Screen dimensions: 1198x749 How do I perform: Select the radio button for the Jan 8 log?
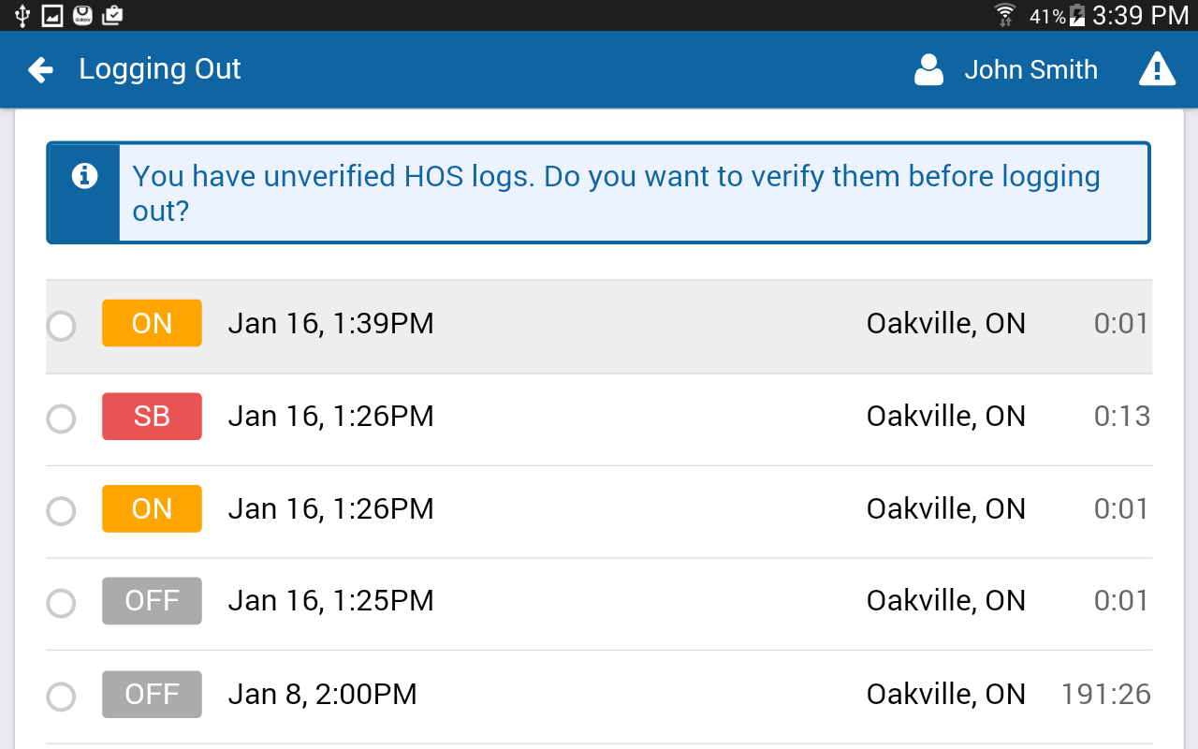61,697
